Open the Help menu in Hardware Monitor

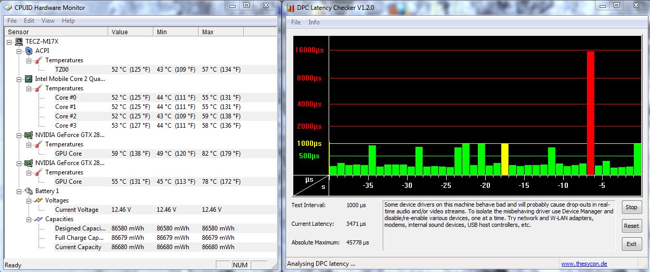(x=68, y=21)
